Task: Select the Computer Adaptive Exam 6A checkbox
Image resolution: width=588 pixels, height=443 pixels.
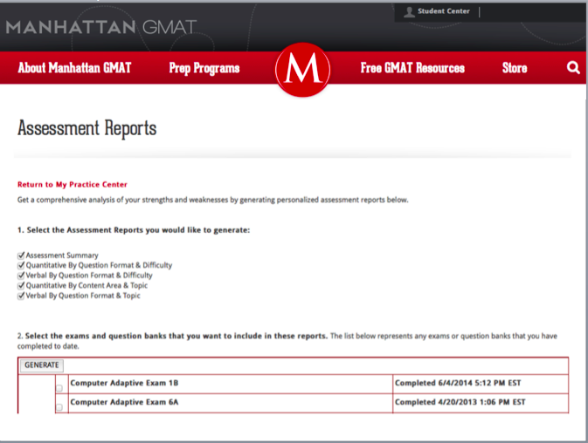Action: tap(59, 407)
